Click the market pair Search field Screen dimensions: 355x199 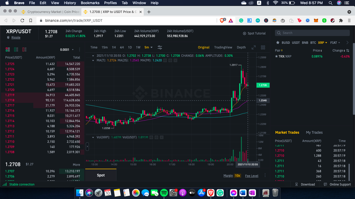point(312,33)
